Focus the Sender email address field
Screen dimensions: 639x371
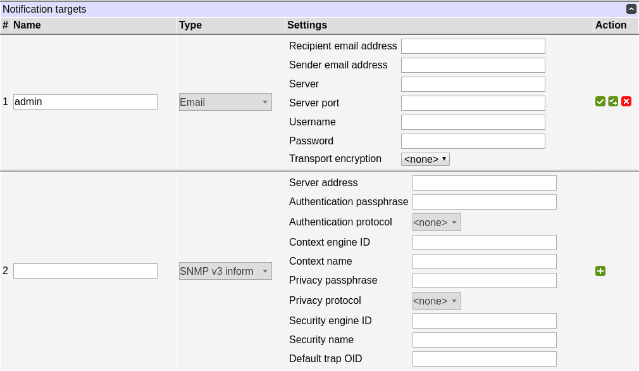pos(473,65)
